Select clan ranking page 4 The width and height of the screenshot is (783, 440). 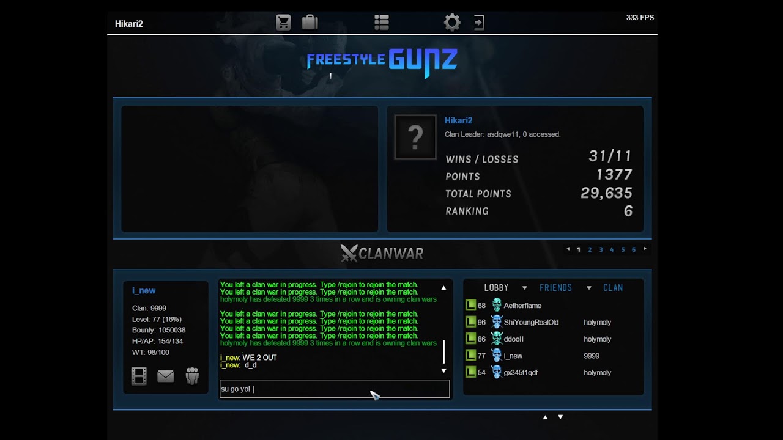(612, 249)
